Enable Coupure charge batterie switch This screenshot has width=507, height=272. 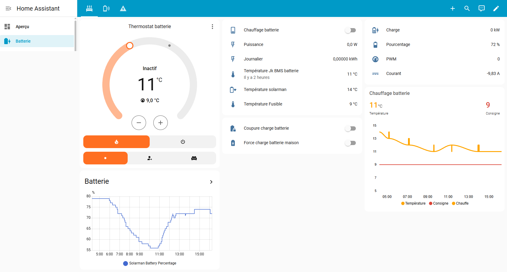[x=350, y=128]
